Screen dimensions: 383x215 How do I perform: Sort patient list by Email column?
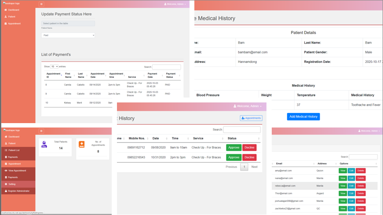(294, 164)
